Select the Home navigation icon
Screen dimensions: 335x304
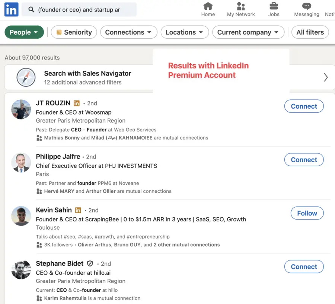pos(208,7)
